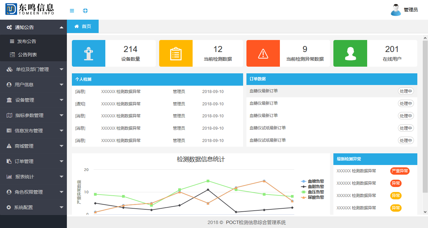Click the green 在线用户 user icon tile

pos(350,53)
